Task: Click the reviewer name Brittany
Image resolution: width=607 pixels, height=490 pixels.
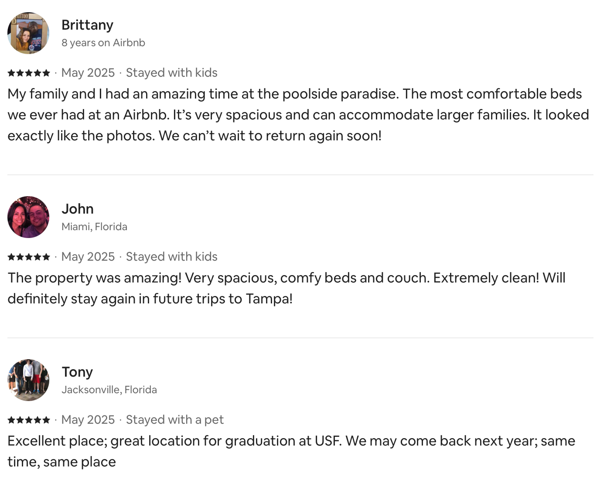Action: (87, 25)
